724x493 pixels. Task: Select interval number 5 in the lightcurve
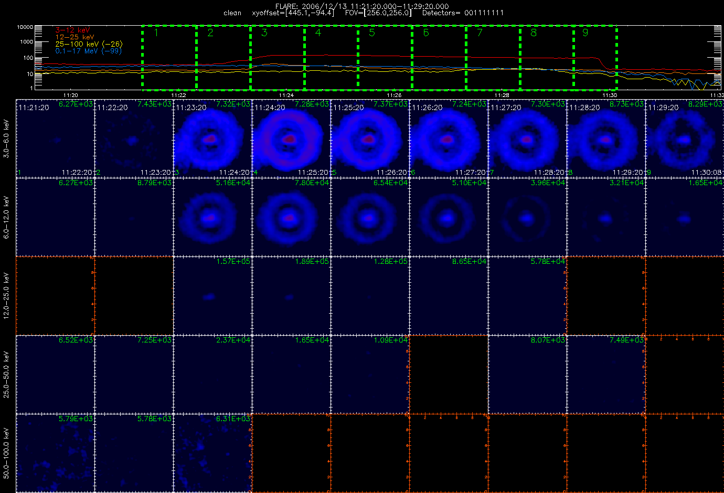[x=385, y=57]
